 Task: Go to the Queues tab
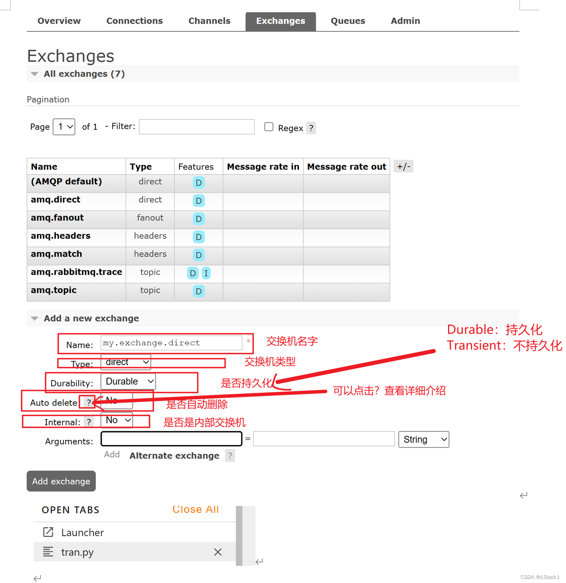click(x=348, y=21)
